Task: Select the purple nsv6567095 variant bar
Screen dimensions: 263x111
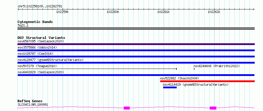Action: (x=136, y=44)
